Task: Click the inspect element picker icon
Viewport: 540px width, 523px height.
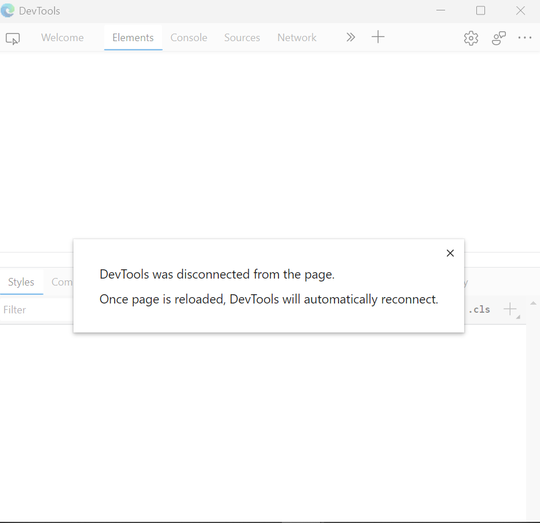Action: [13, 38]
